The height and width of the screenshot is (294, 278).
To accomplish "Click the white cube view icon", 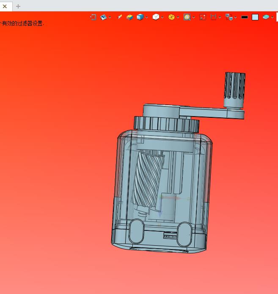I will (156, 17).
